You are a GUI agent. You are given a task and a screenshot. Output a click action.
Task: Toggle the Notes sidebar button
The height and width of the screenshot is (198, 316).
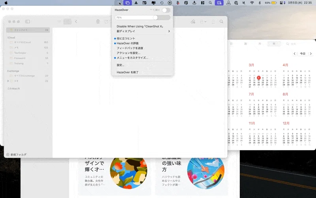pyautogui.click(x=28, y=22)
